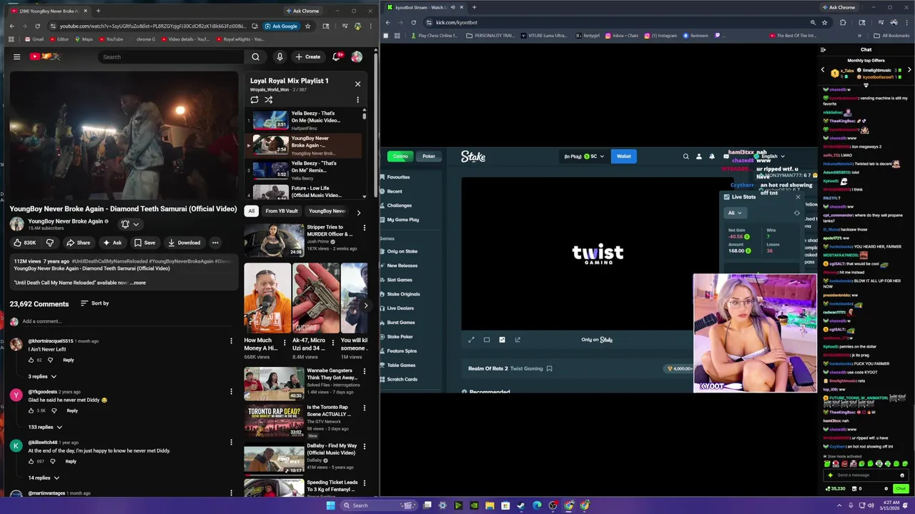This screenshot has height=514, width=915.
Task: Start YouTube voice search with microphone
Action: point(280,57)
